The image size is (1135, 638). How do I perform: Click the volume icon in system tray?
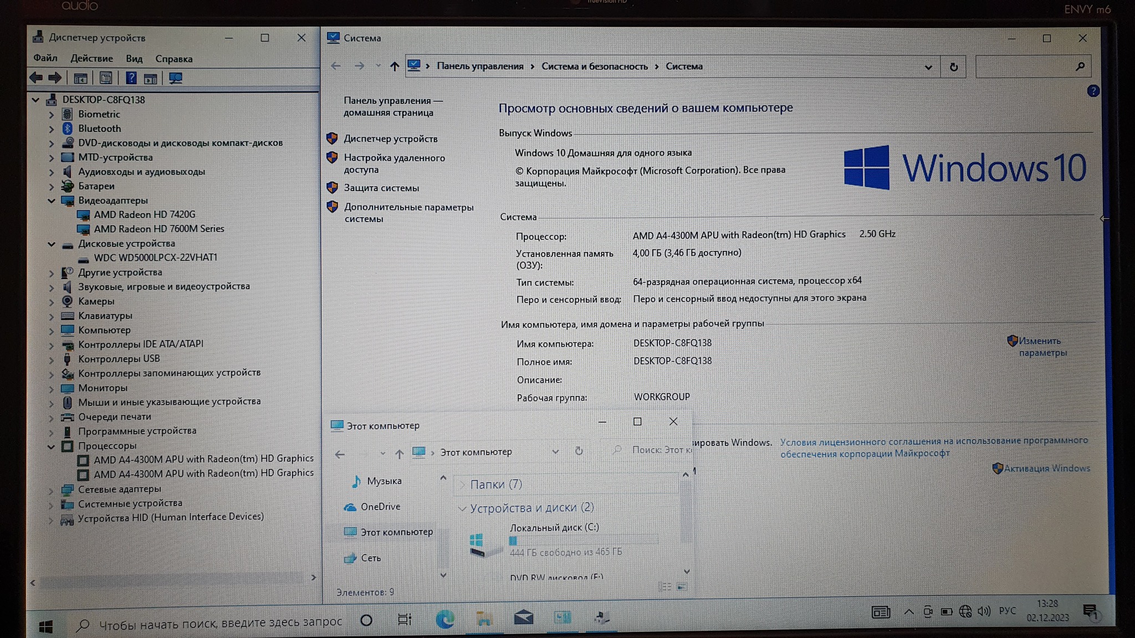pos(984,611)
